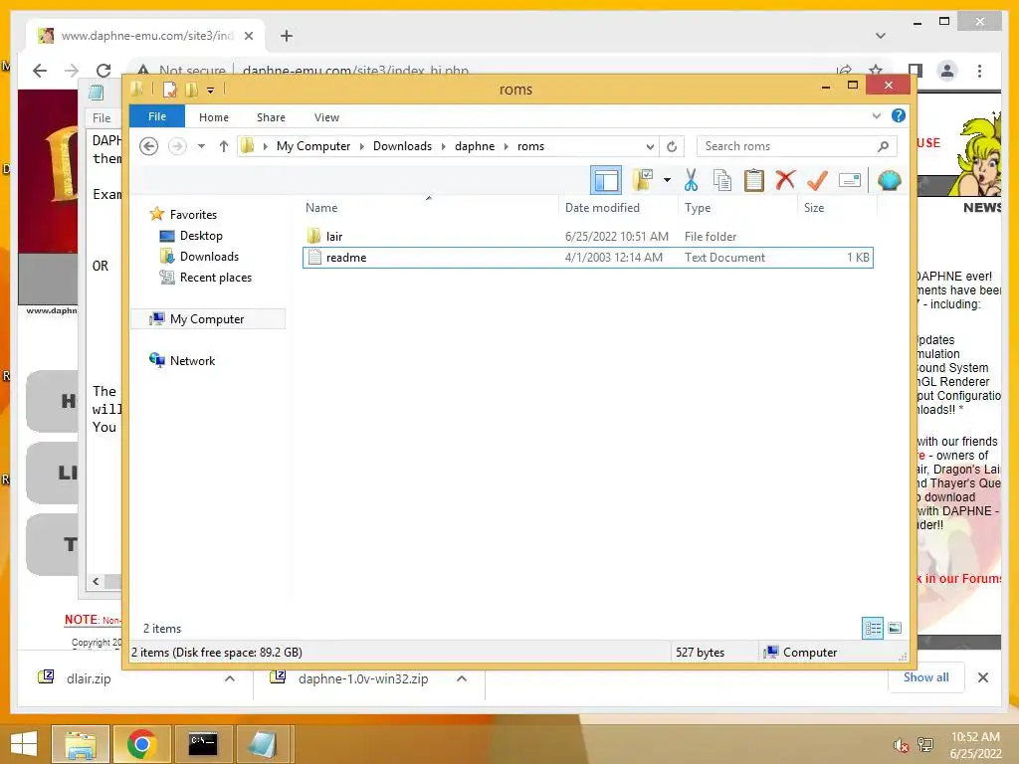Refresh the roms folder view
1019x764 pixels.
coord(672,147)
